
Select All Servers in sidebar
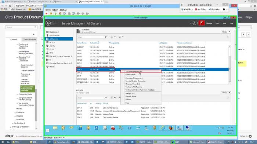(x=59, y=39)
